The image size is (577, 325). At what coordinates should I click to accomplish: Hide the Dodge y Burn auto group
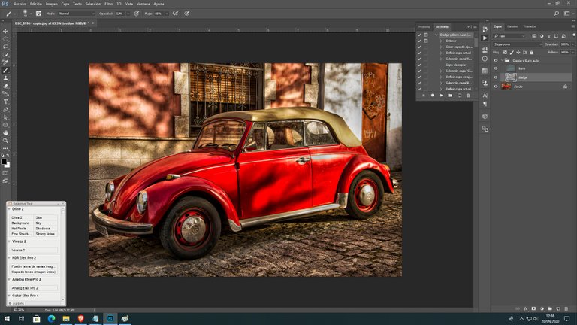[x=496, y=60]
